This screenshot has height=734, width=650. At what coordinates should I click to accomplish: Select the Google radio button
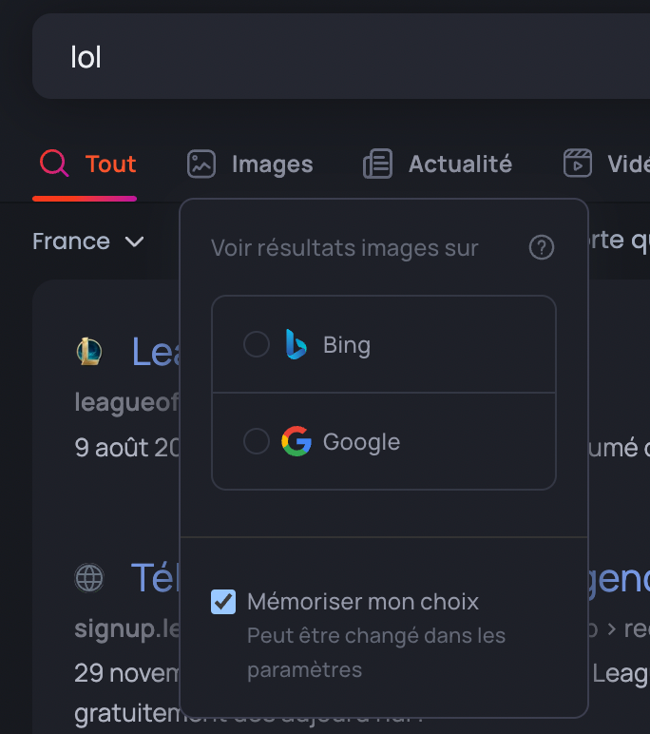pyautogui.click(x=257, y=441)
